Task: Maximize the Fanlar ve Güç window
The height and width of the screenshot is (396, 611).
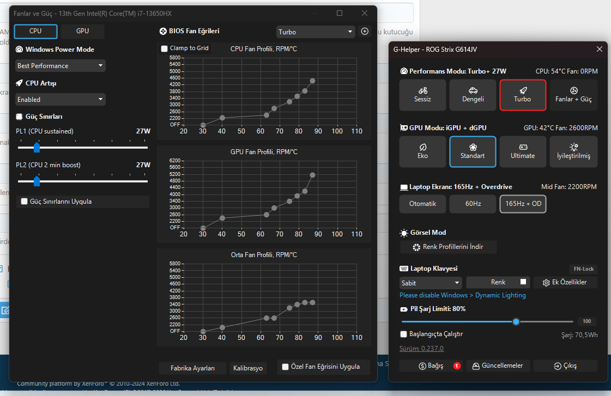Action: (340, 13)
